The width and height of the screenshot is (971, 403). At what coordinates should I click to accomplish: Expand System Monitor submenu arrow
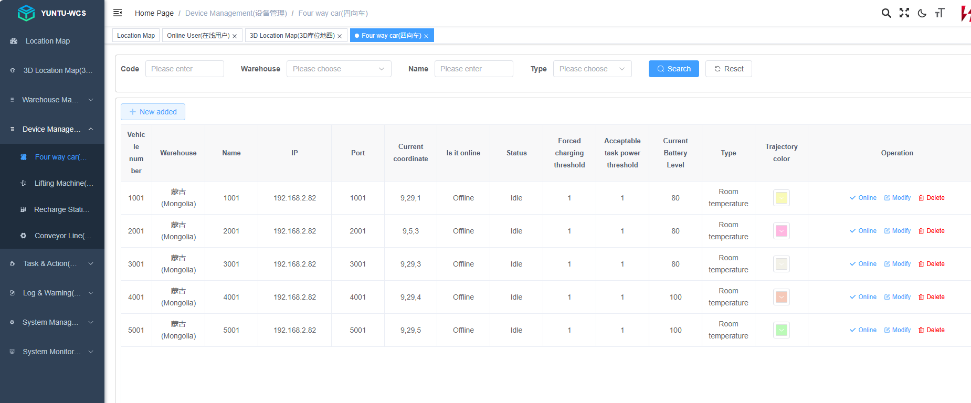click(x=91, y=352)
